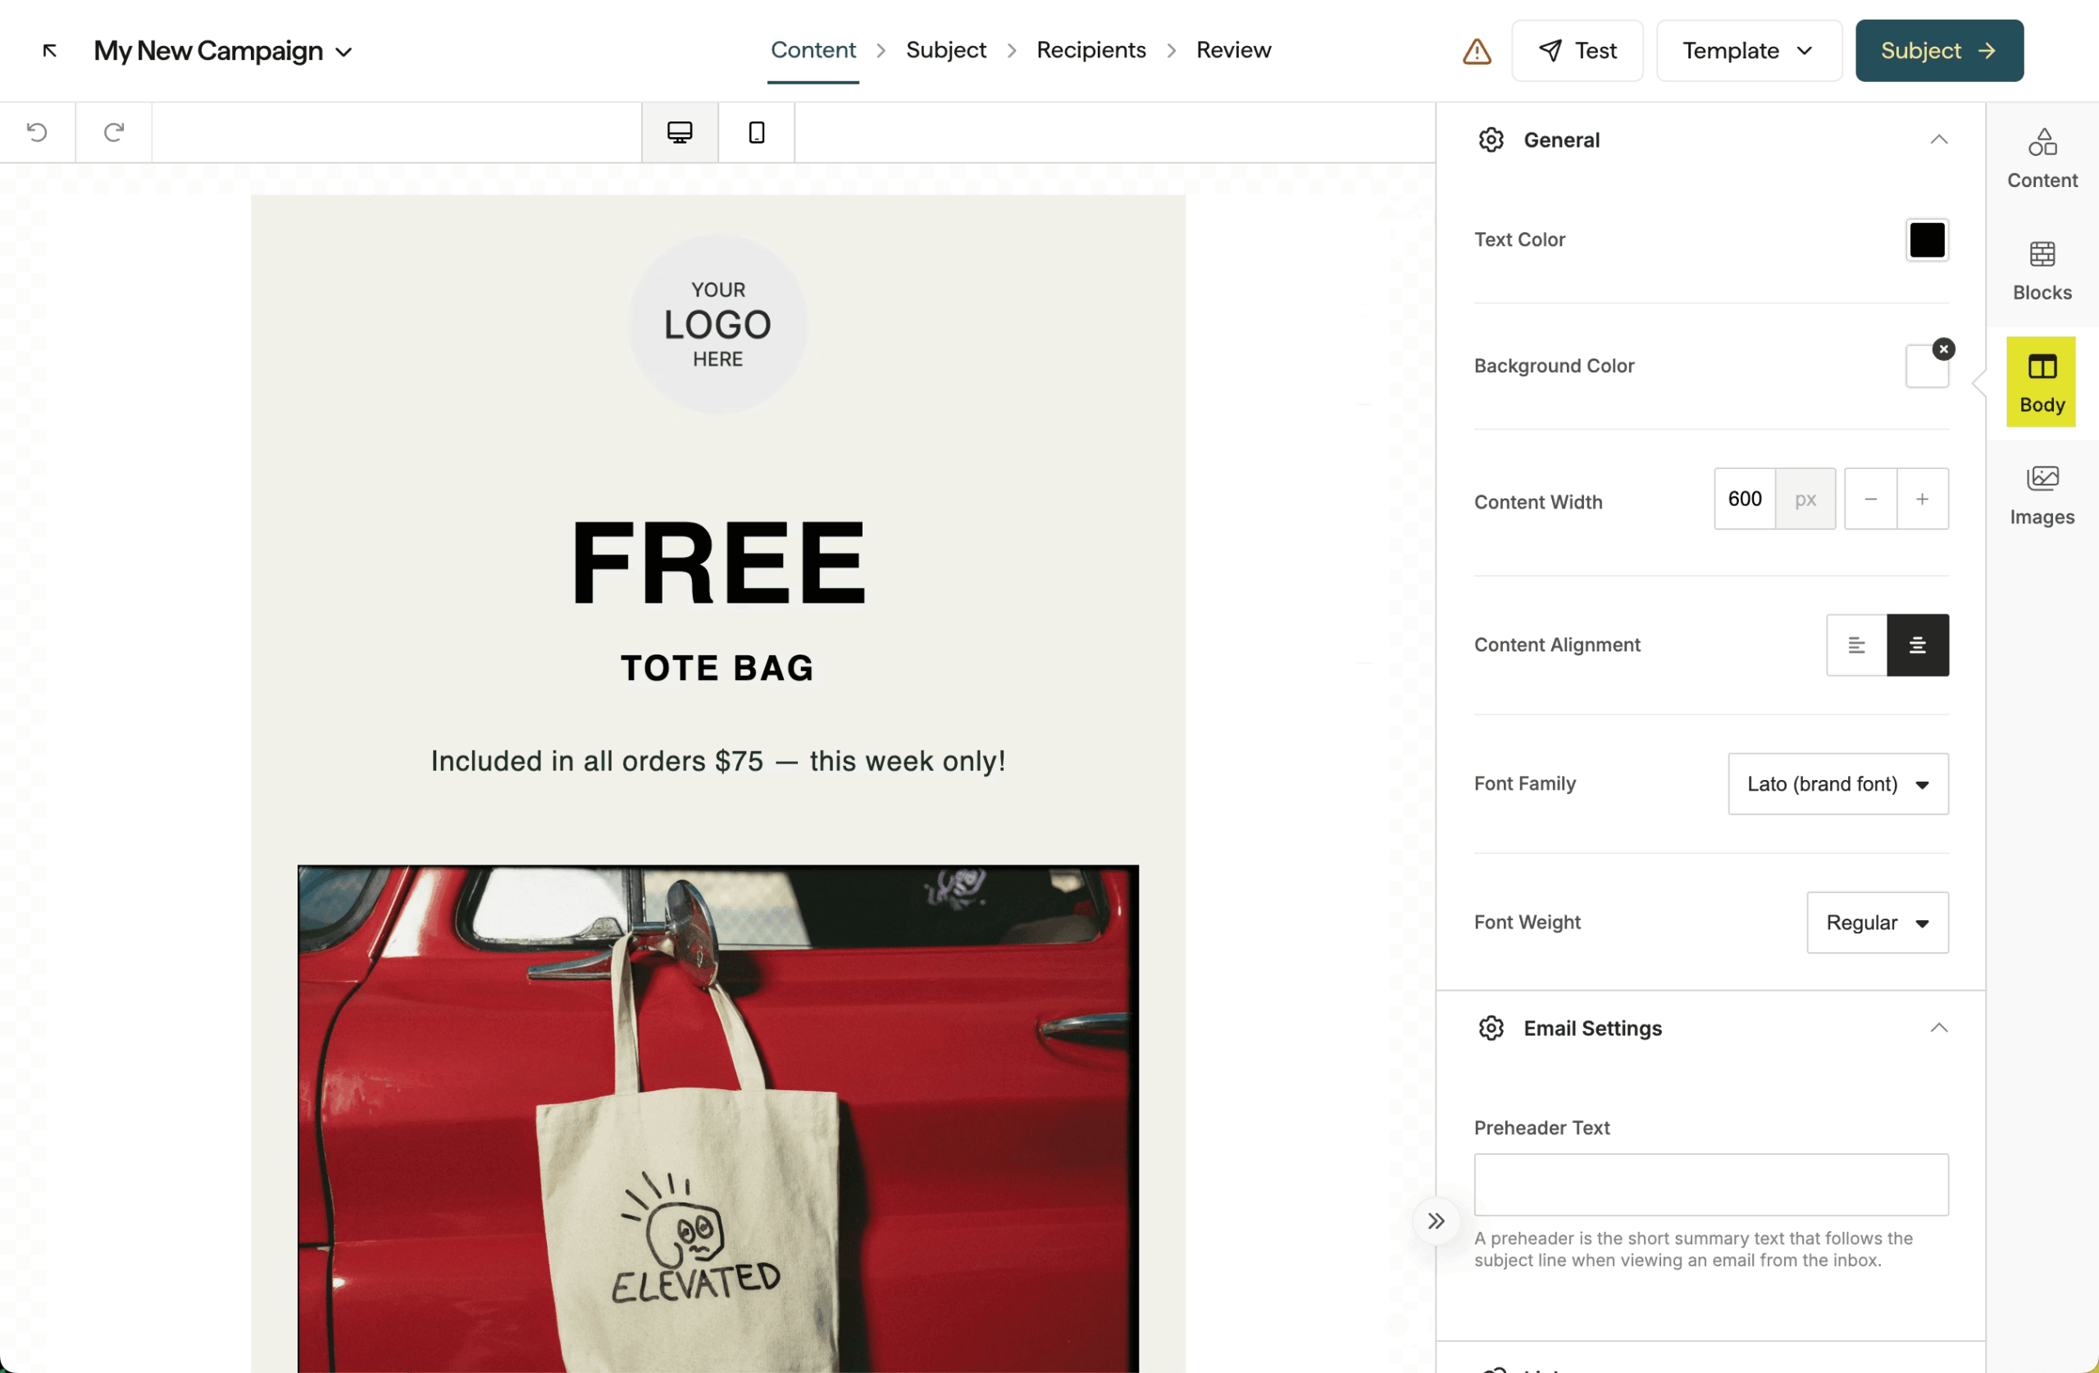Viewport: 2099px width, 1373px height.
Task: Open the Template dropdown button
Action: (x=1747, y=50)
